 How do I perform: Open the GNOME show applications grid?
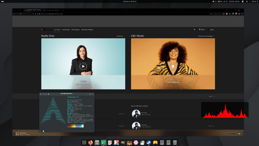click(x=84, y=142)
